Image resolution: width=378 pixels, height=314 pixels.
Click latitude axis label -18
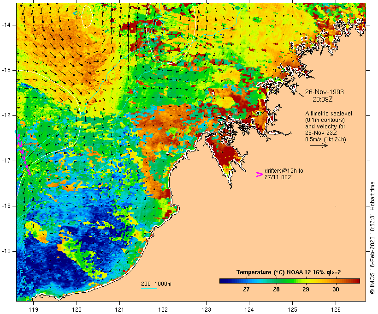(6, 206)
